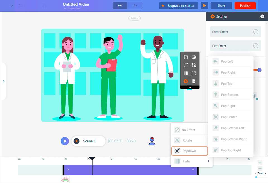Play the scene with blue play button
268x183 pixels.
pyautogui.click(x=65, y=141)
